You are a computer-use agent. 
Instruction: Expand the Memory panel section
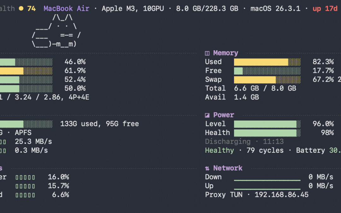225,53
